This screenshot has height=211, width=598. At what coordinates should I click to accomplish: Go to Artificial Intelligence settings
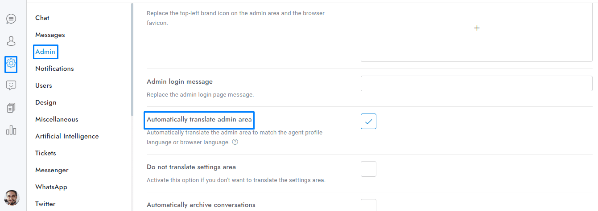(67, 136)
